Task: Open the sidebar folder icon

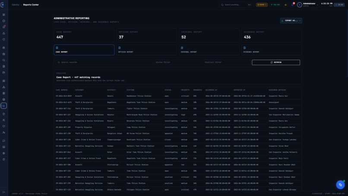Action: pyautogui.click(x=4, y=73)
